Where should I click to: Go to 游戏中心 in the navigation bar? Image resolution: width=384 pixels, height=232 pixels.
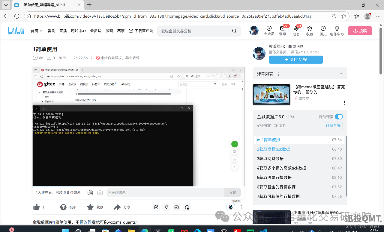[78, 31]
